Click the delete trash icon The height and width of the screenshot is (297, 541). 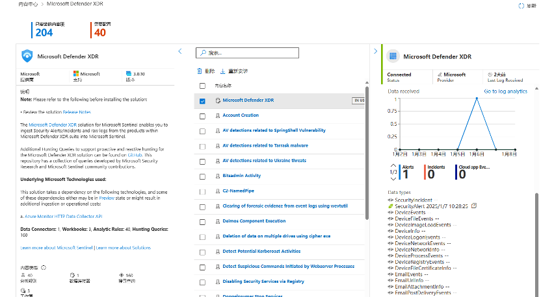pos(200,71)
